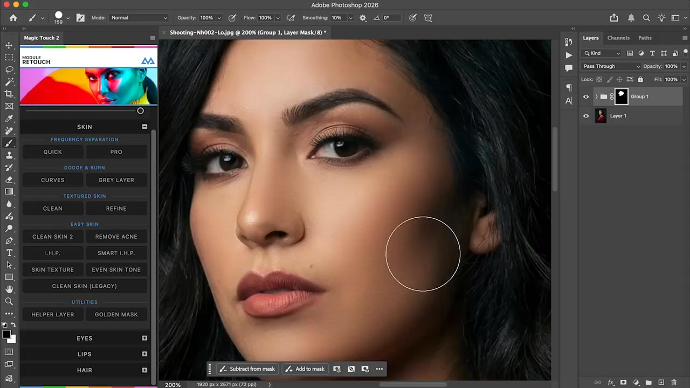690x388 pixels.
Task: Toggle symmetry paint butterfly icon
Action: pos(428,18)
